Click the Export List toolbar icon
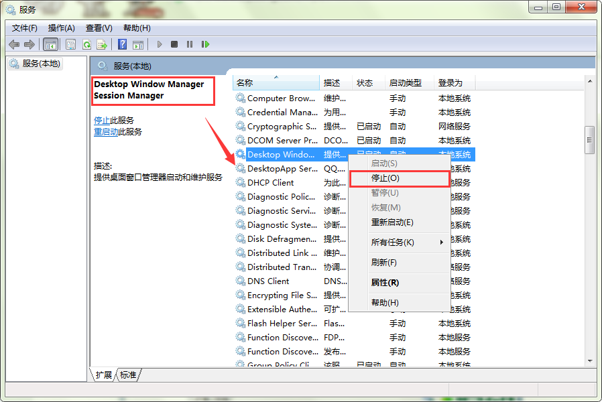602x402 pixels. tap(102, 44)
